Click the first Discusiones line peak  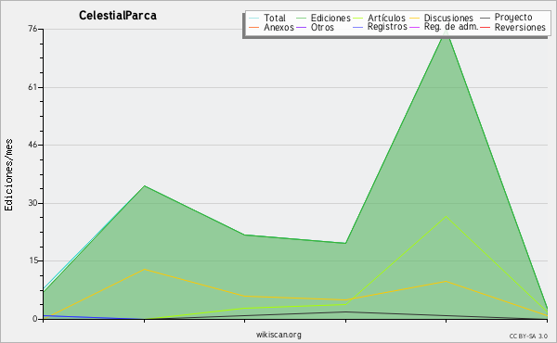[x=144, y=269]
